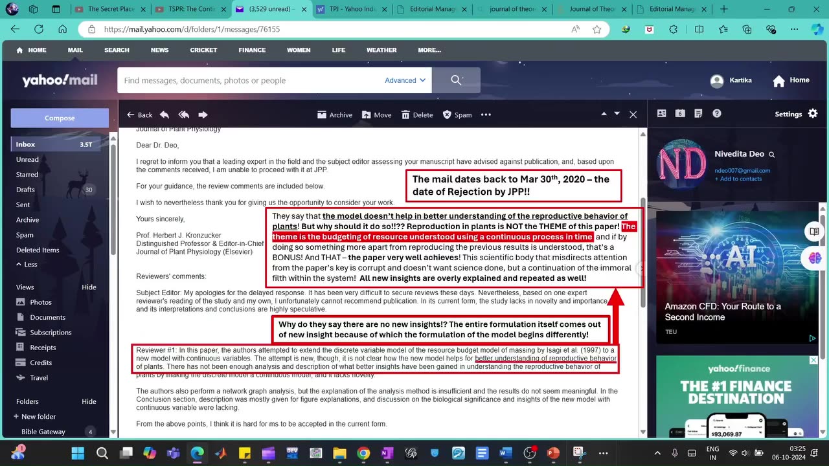Add Nivedita Deo to contacts
Screen dimensions: 829x466
[x=738, y=179]
